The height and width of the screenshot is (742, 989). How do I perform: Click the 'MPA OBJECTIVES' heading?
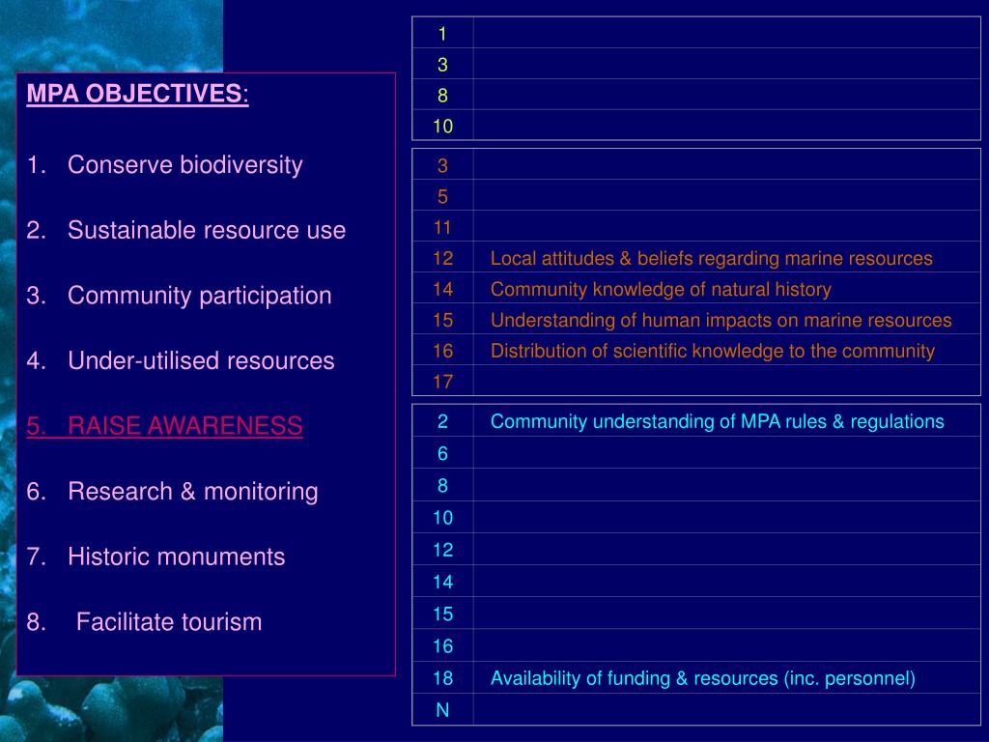(137, 94)
